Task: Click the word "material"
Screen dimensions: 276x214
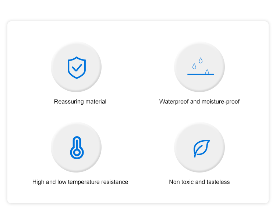Action: 95,102
